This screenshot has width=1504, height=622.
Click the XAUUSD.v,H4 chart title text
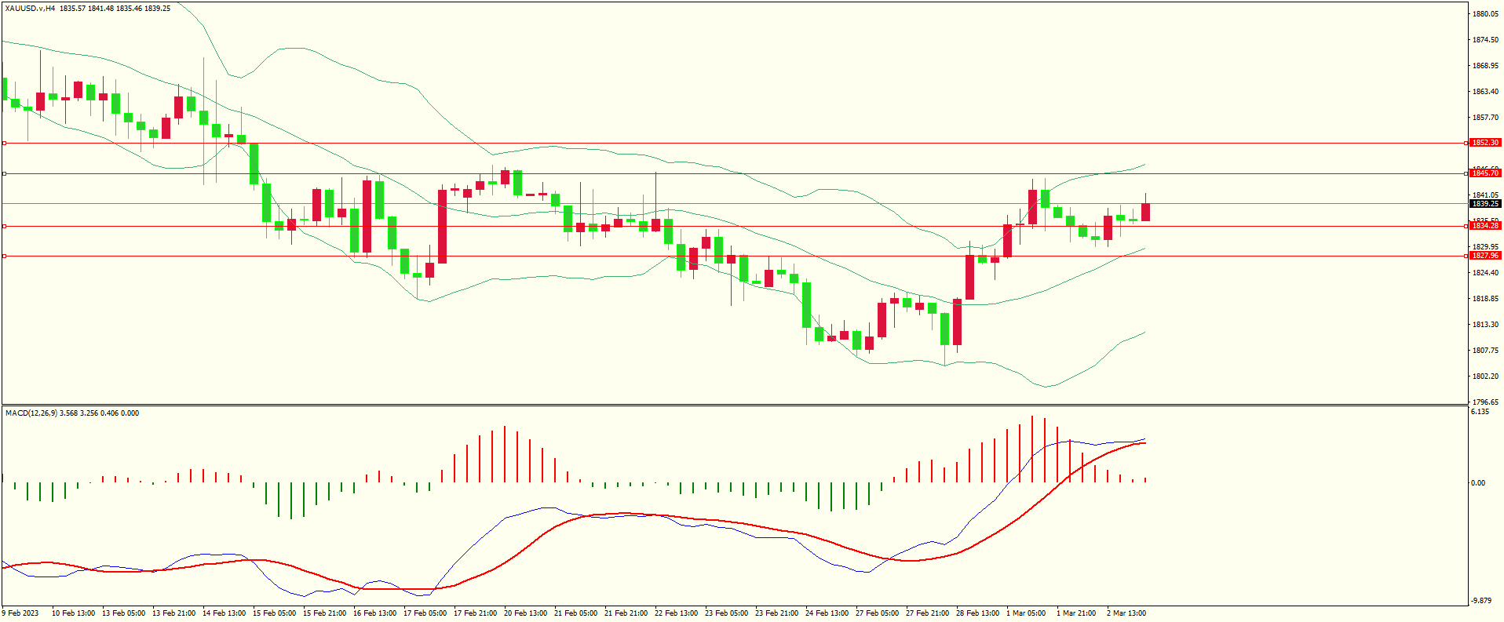pos(30,9)
